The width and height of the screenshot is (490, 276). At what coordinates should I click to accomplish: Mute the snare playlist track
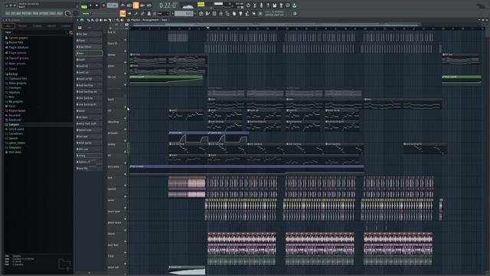tap(126, 208)
